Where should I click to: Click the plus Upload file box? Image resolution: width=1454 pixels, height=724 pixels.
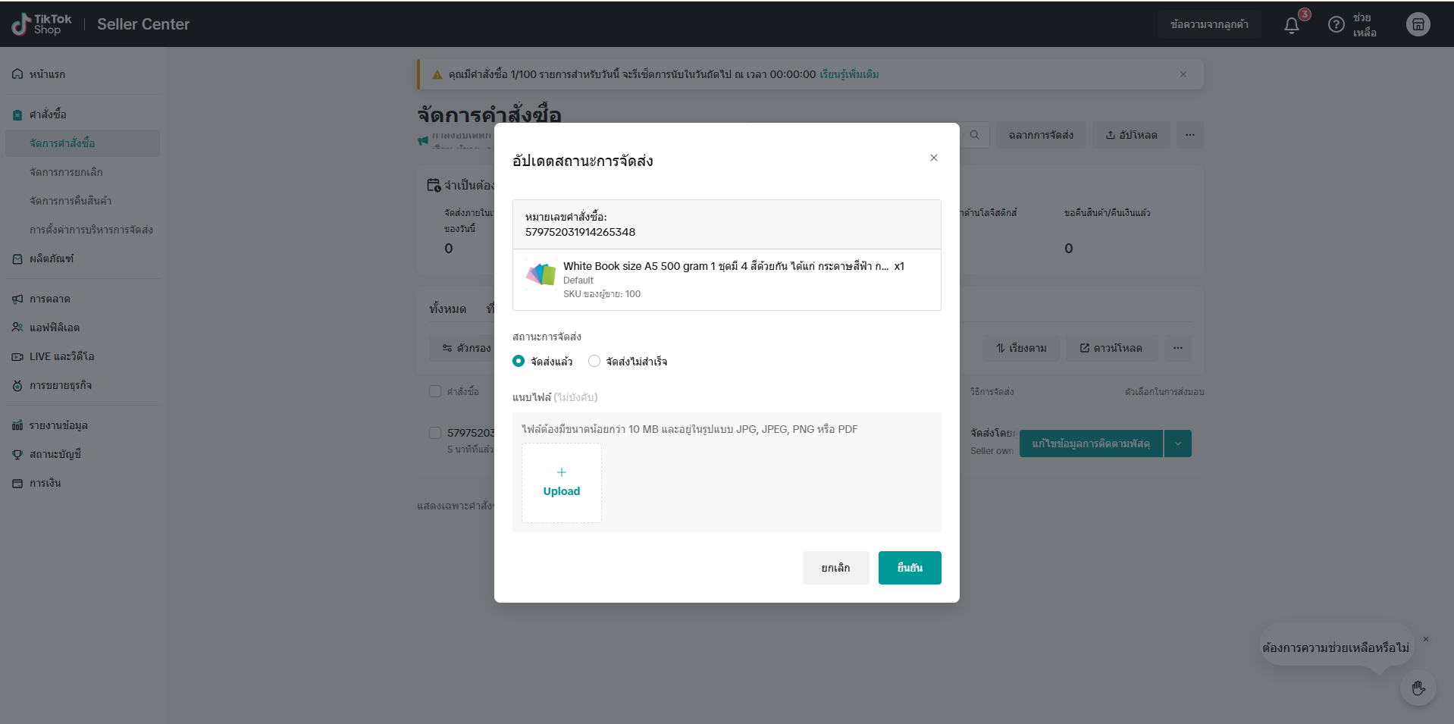coord(561,483)
